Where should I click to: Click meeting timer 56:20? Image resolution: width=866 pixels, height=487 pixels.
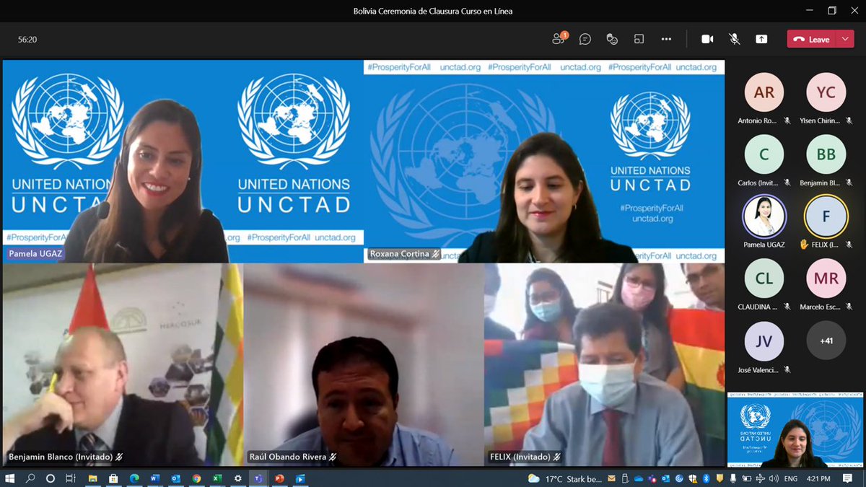tap(27, 40)
